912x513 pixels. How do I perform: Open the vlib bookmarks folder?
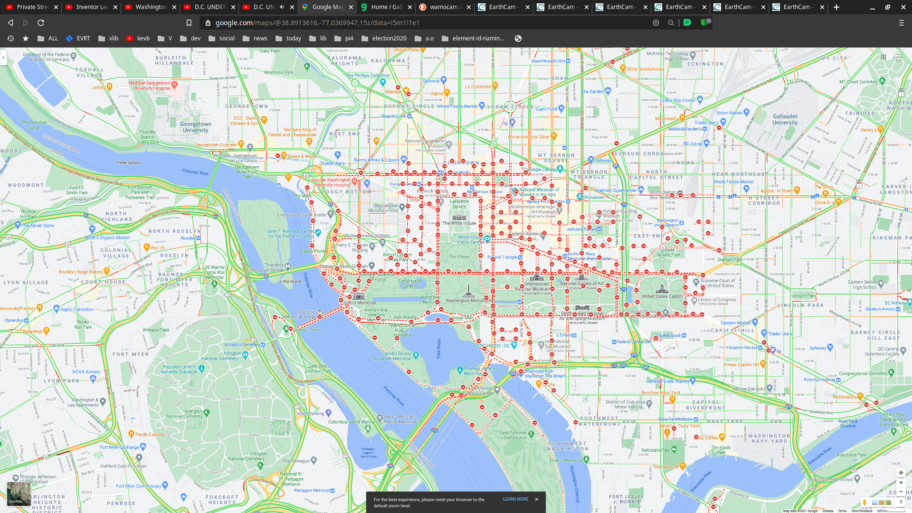108,38
